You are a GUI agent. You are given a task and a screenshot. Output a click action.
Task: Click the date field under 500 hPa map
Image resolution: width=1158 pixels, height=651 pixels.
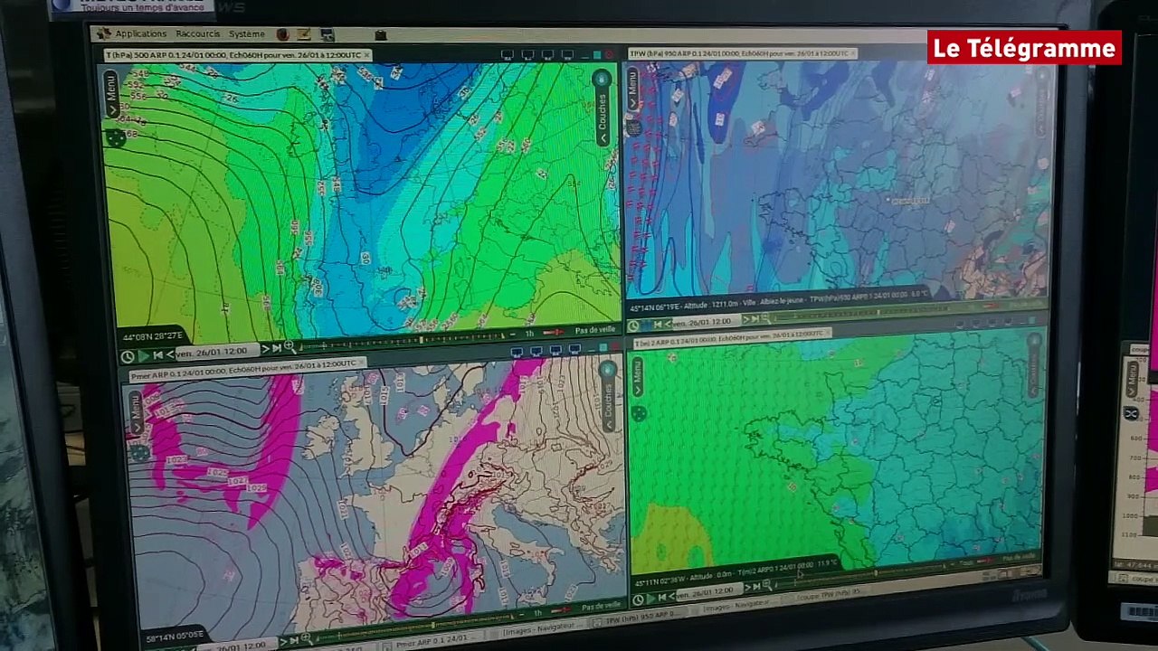tap(215, 352)
